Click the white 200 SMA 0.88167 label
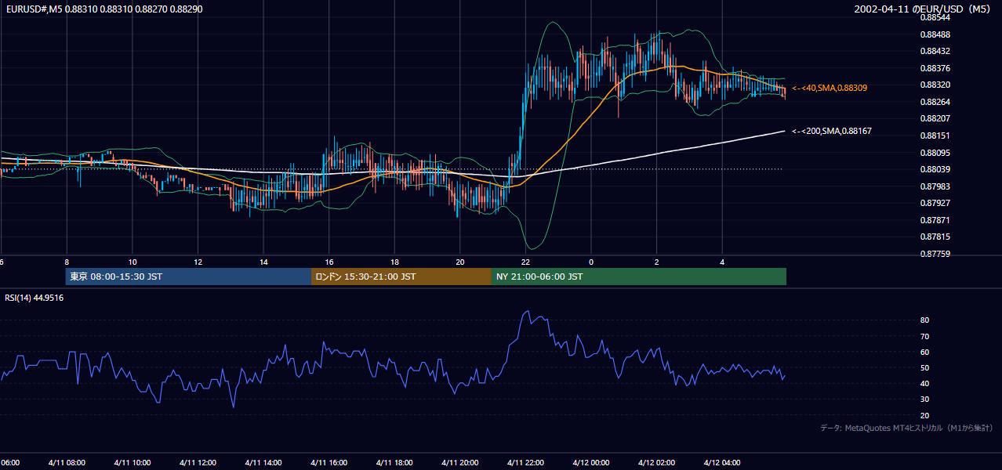This screenshot has width=1002, height=470. coord(831,131)
